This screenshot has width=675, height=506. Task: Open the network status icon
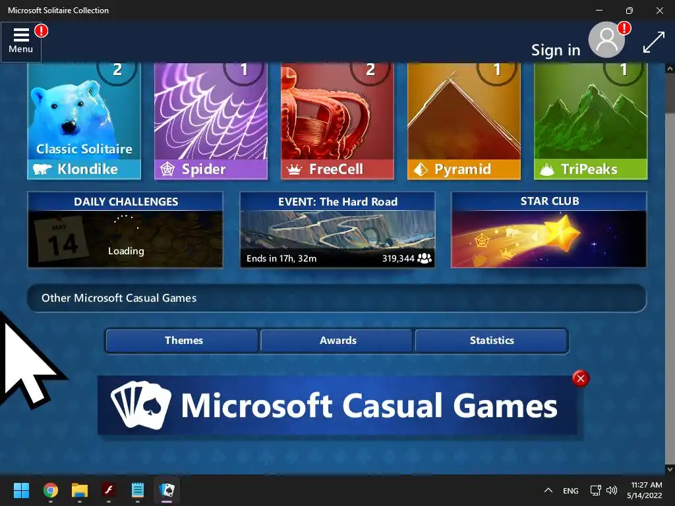pos(596,490)
